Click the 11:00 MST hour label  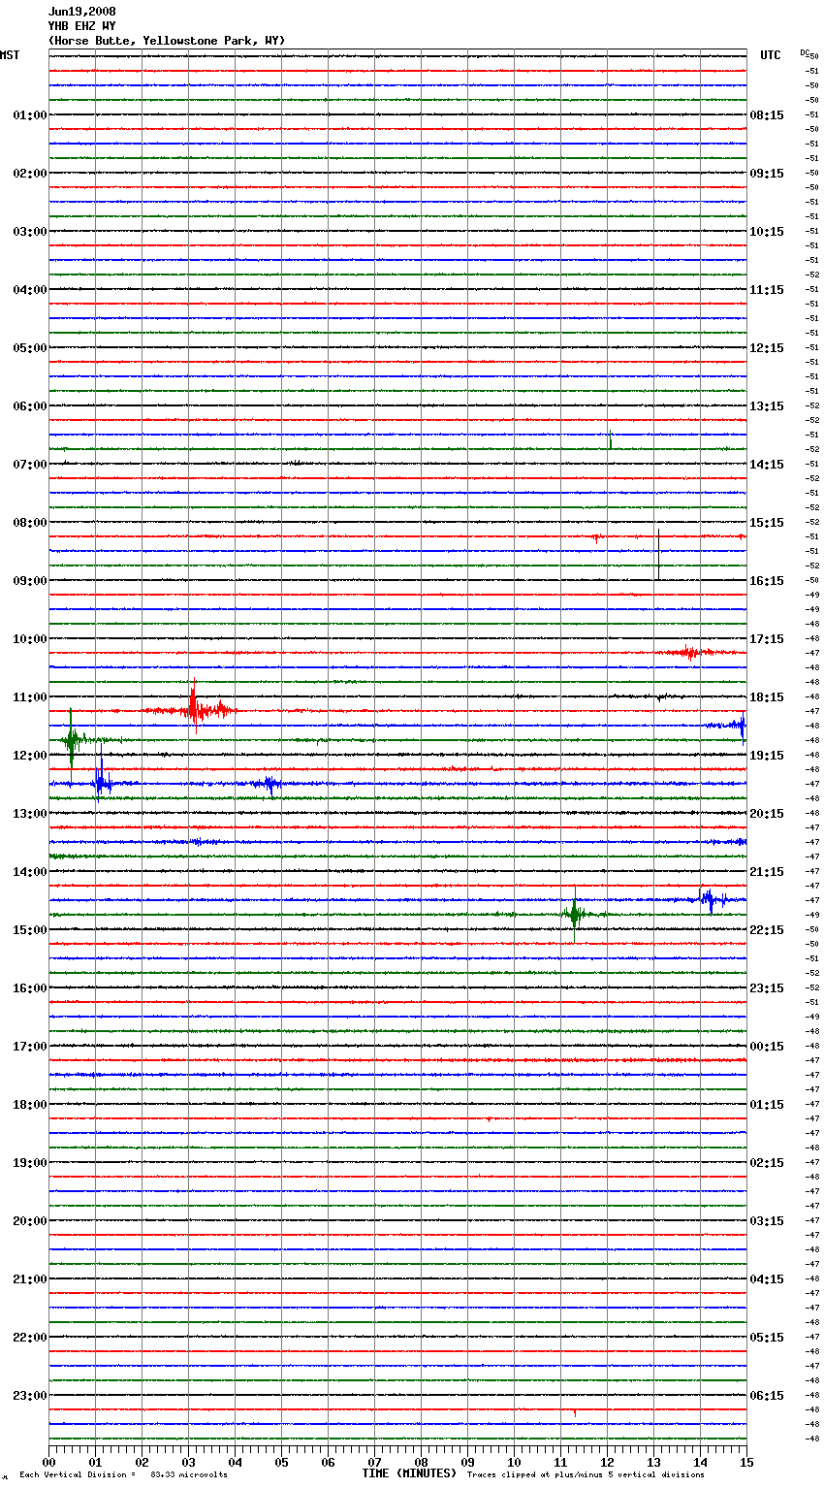pos(30,697)
